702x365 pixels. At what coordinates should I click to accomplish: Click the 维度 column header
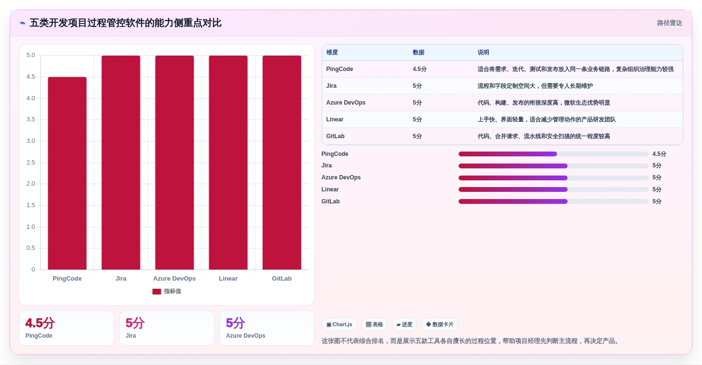click(332, 53)
